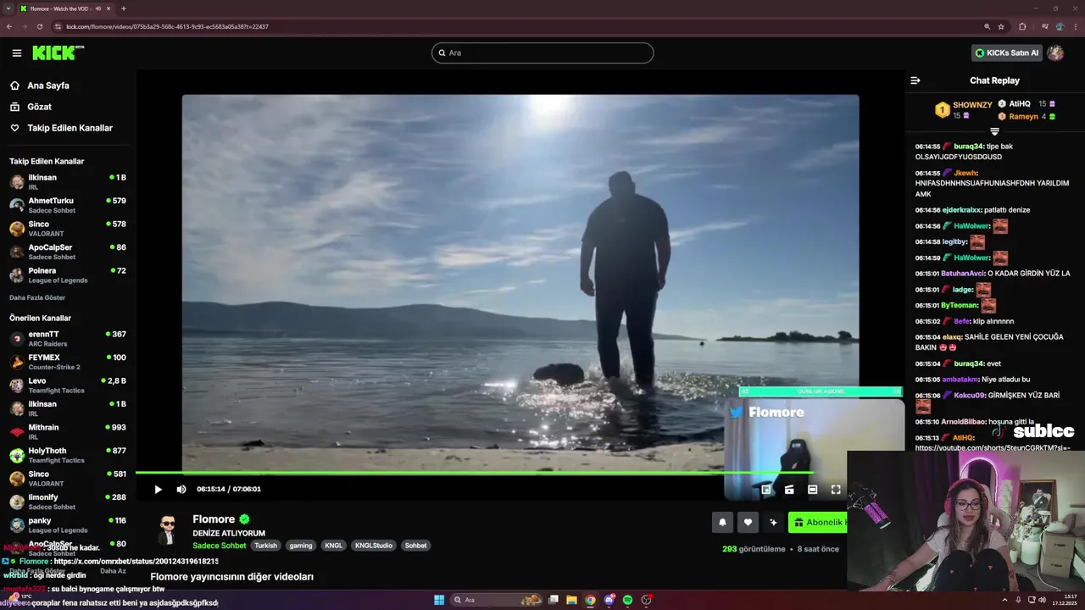Select the Turkish tag
The width and height of the screenshot is (1085, 610).
tap(266, 546)
